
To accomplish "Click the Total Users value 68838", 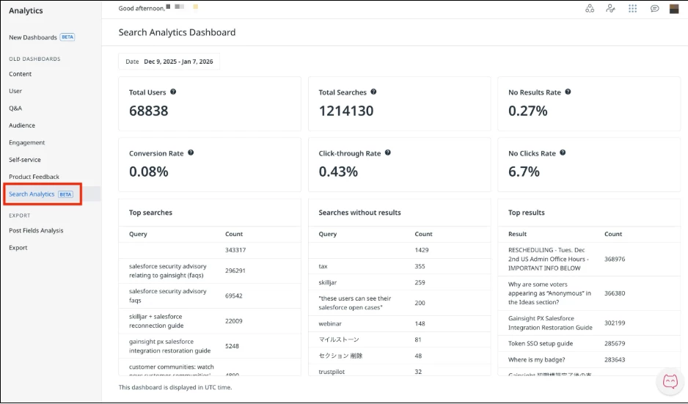I will tap(148, 111).
